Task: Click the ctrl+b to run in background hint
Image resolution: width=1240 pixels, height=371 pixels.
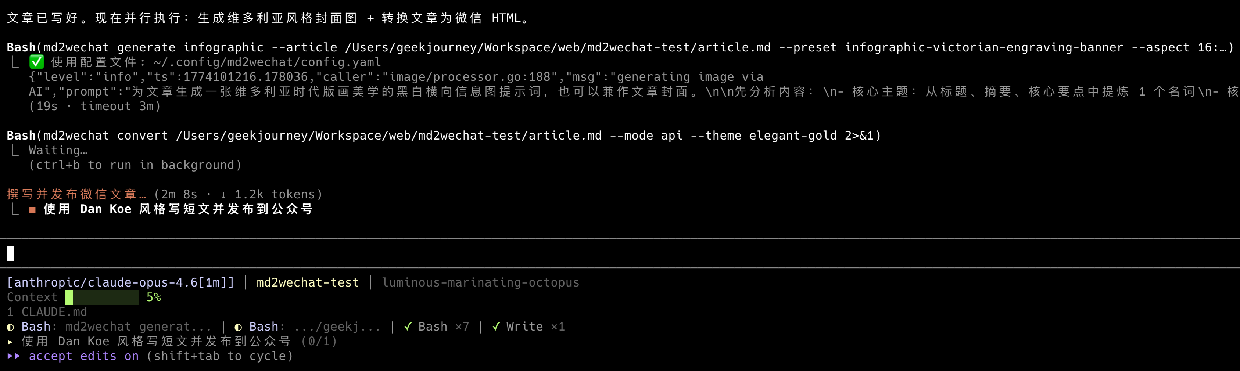Action: pos(135,165)
